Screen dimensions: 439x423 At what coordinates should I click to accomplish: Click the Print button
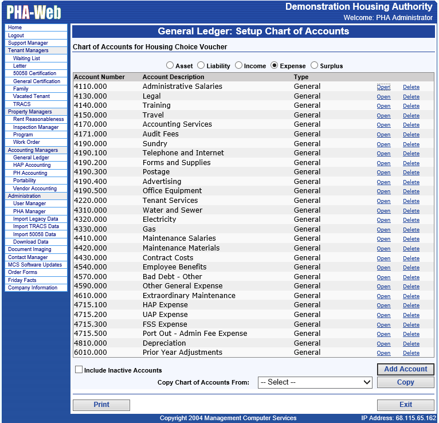101,405
